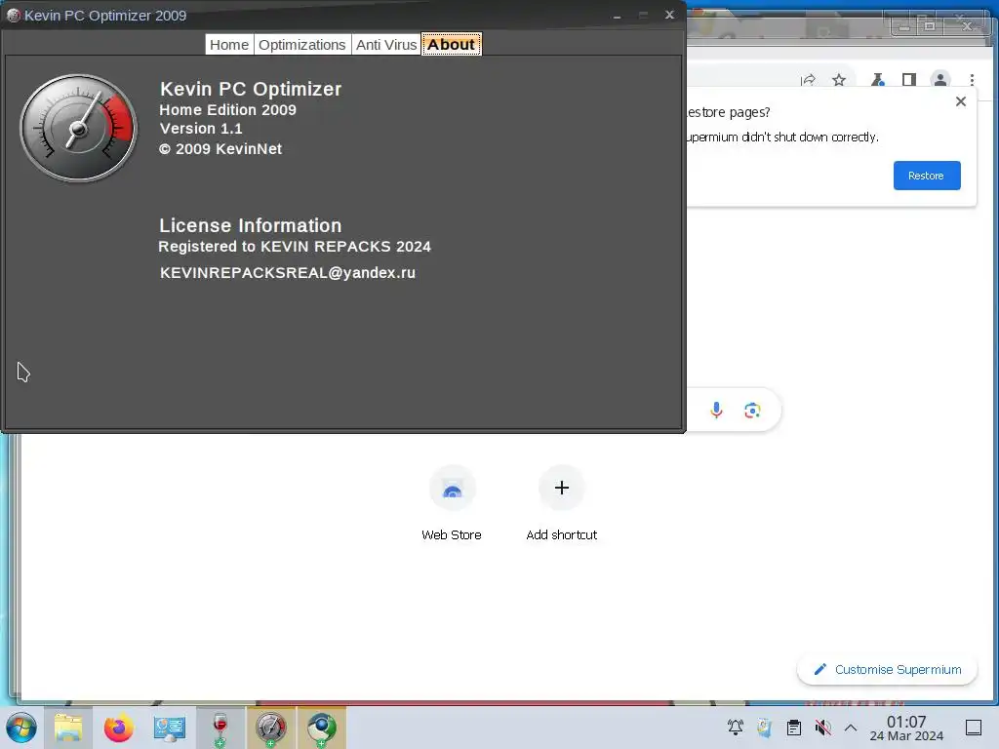Viewport: 999px width, 749px height.
Task: Open the clipboard tray icon
Action: (794, 727)
